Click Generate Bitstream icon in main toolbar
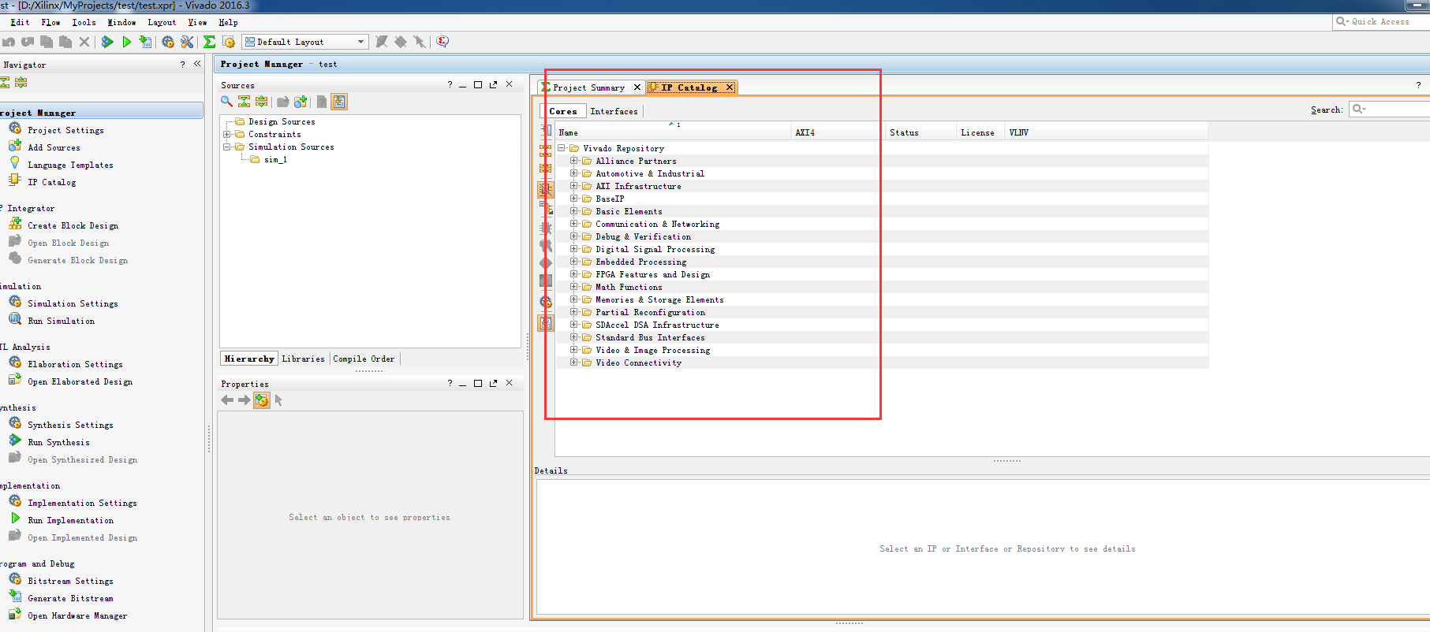The image size is (1430, 632). [145, 42]
